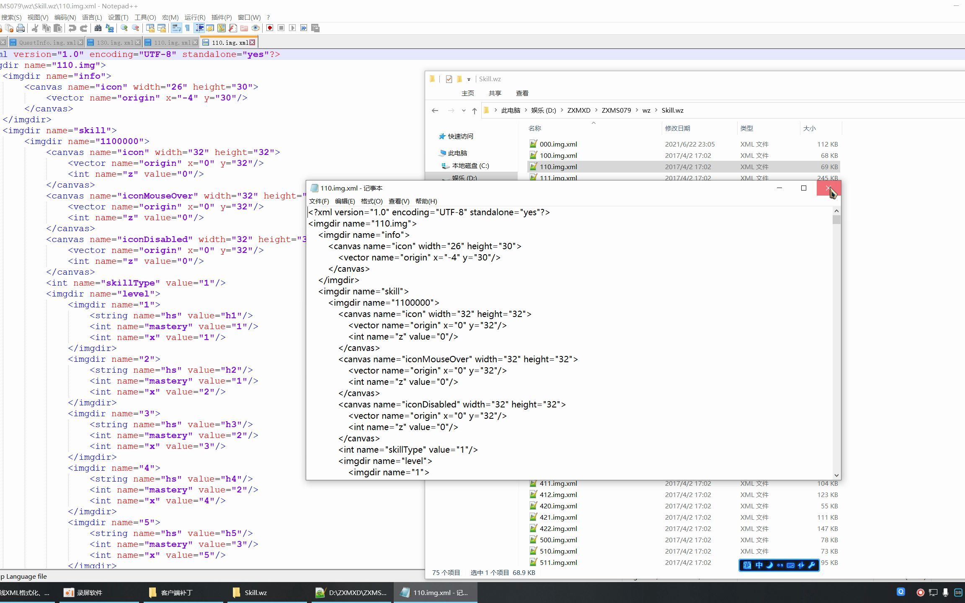Click microphone icon in system tray
The height and width of the screenshot is (603, 965).
click(945, 593)
